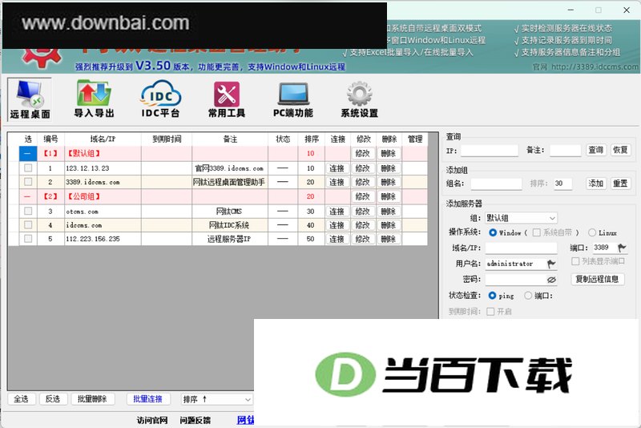Screen dimensions: 641x428
Task: Enable the 列表显示端口 checkbox
Action: (575, 261)
